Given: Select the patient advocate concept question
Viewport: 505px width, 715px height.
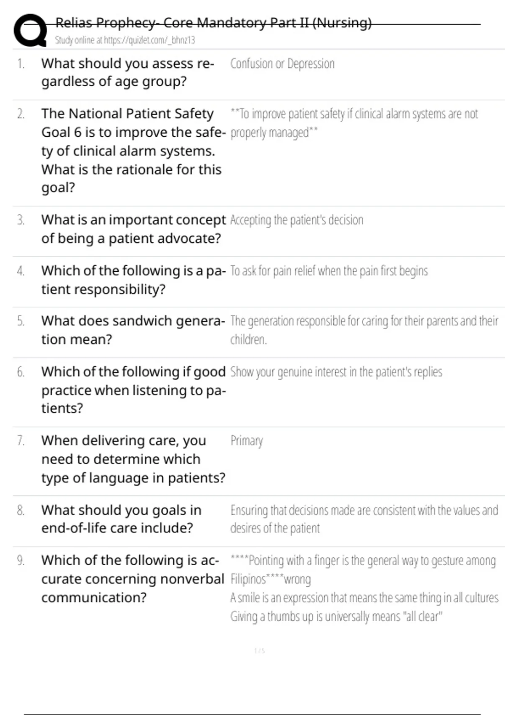Looking at the screenshot, I should [133, 229].
